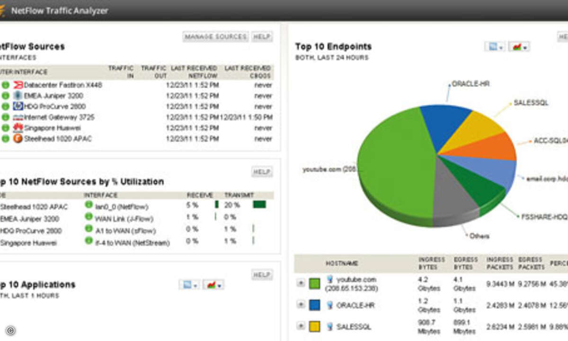Open the Top 10 Endpoints chart type dropdown

coord(519,46)
